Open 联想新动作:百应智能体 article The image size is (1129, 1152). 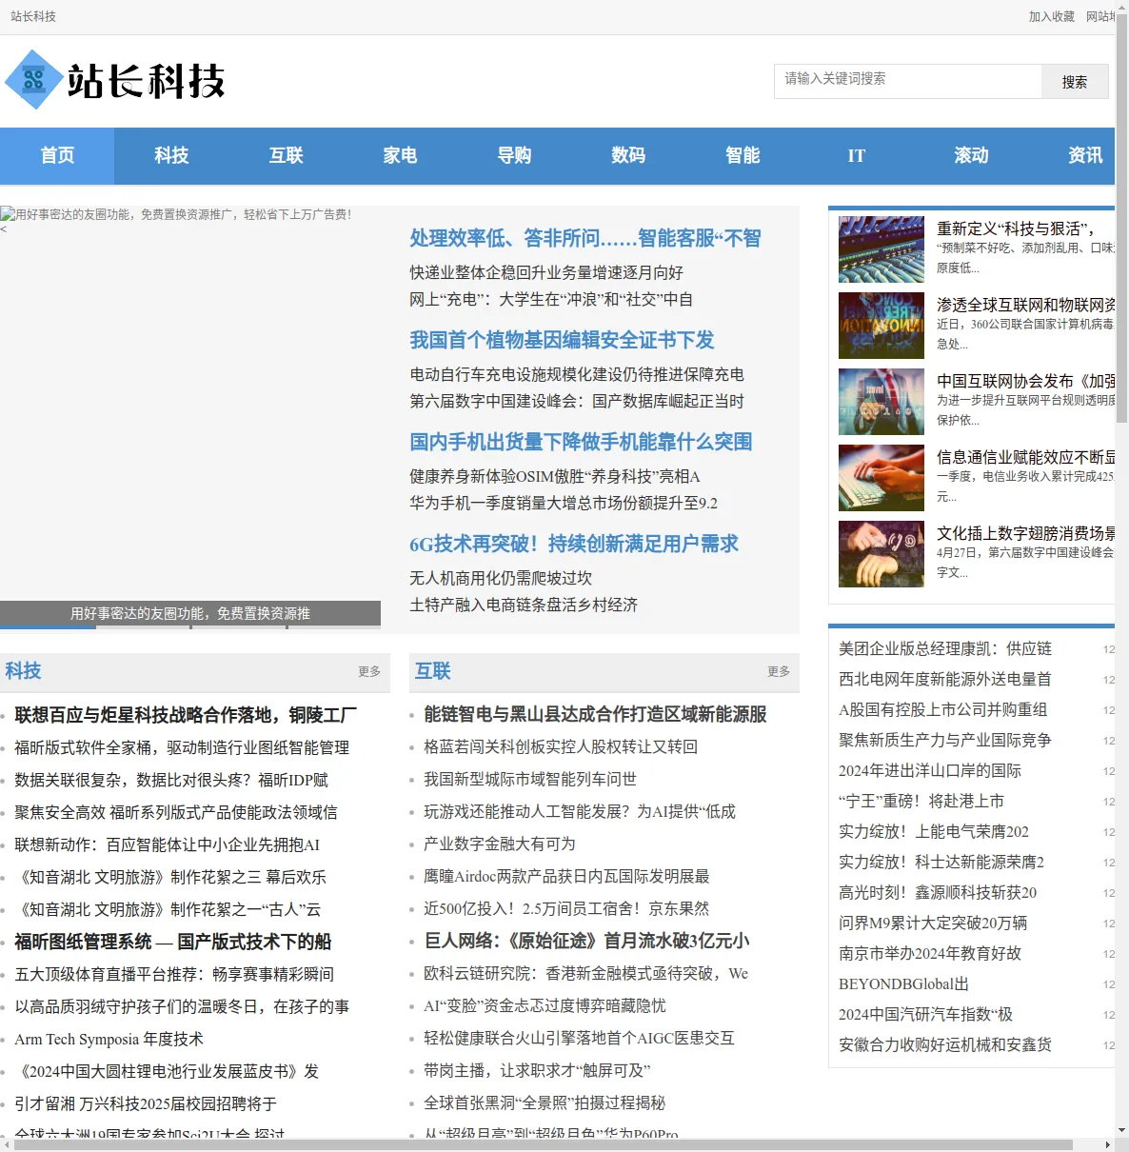(167, 844)
